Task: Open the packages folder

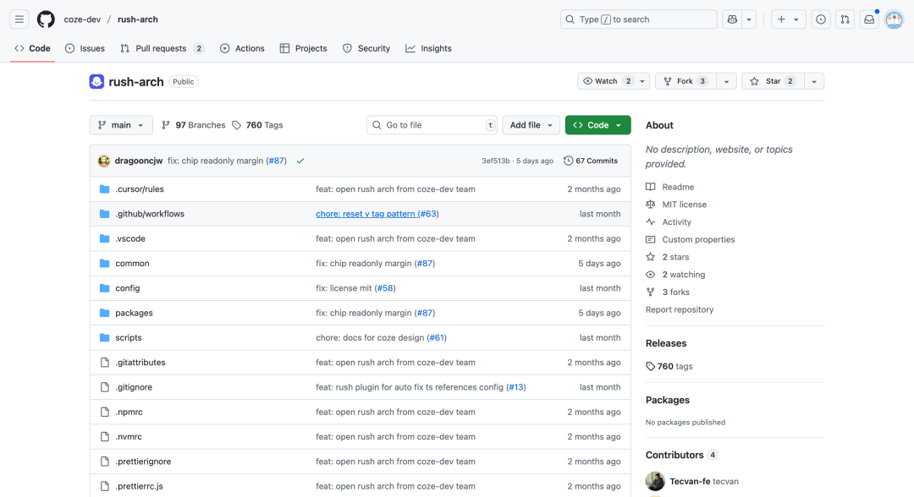Action: (x=134, y=313)
